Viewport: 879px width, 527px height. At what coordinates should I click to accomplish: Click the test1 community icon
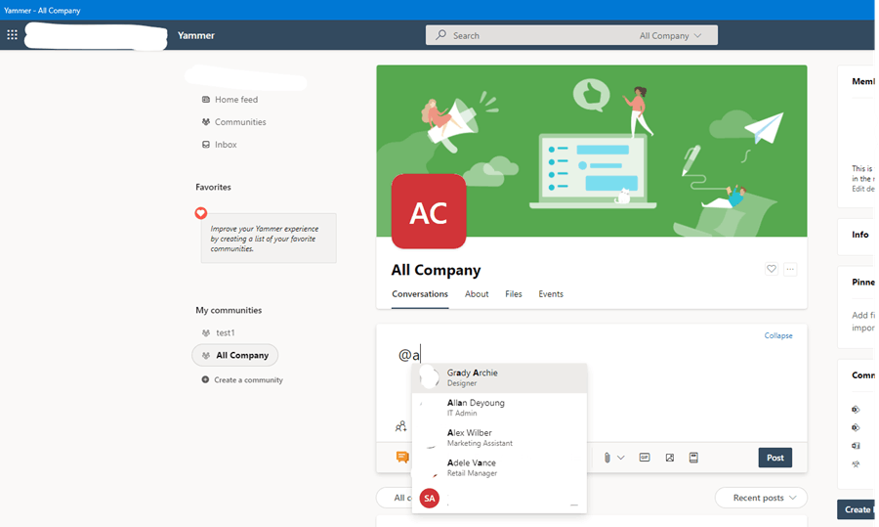point(206,332)
